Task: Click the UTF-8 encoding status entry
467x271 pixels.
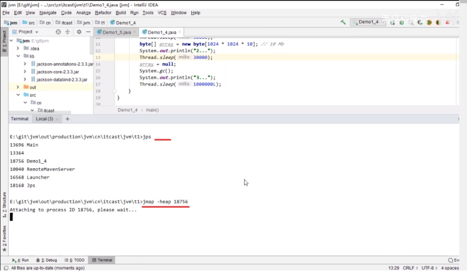Action: pyautogui.click(x=429, y=268)
